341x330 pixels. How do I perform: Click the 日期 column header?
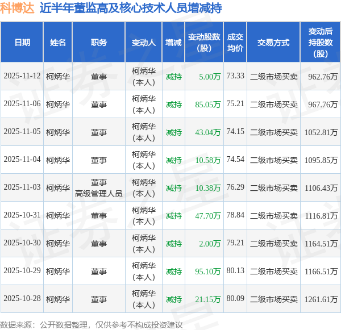coord(22,43)
